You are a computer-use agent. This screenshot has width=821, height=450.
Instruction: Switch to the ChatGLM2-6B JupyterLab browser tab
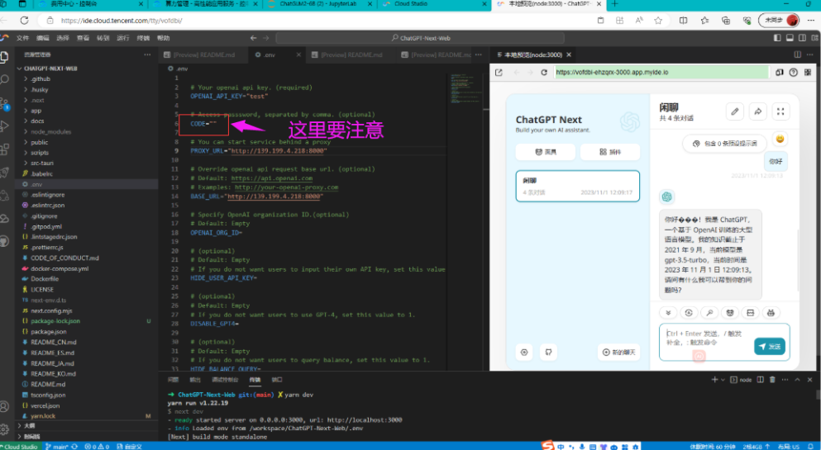[x=319, y=3]
